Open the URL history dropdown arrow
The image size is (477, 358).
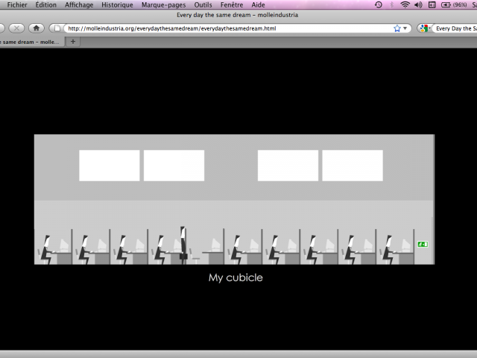click(x=406, y=28)
